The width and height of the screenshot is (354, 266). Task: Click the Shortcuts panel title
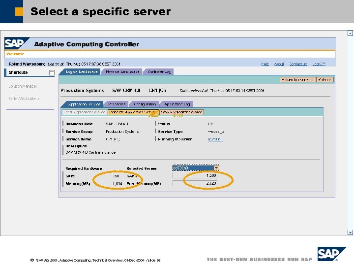point(18,72)
